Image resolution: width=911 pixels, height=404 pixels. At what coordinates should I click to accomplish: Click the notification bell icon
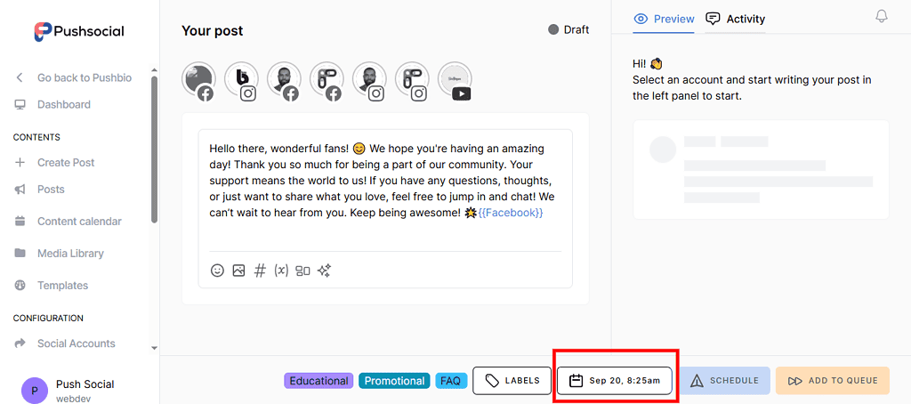(882, 17)
